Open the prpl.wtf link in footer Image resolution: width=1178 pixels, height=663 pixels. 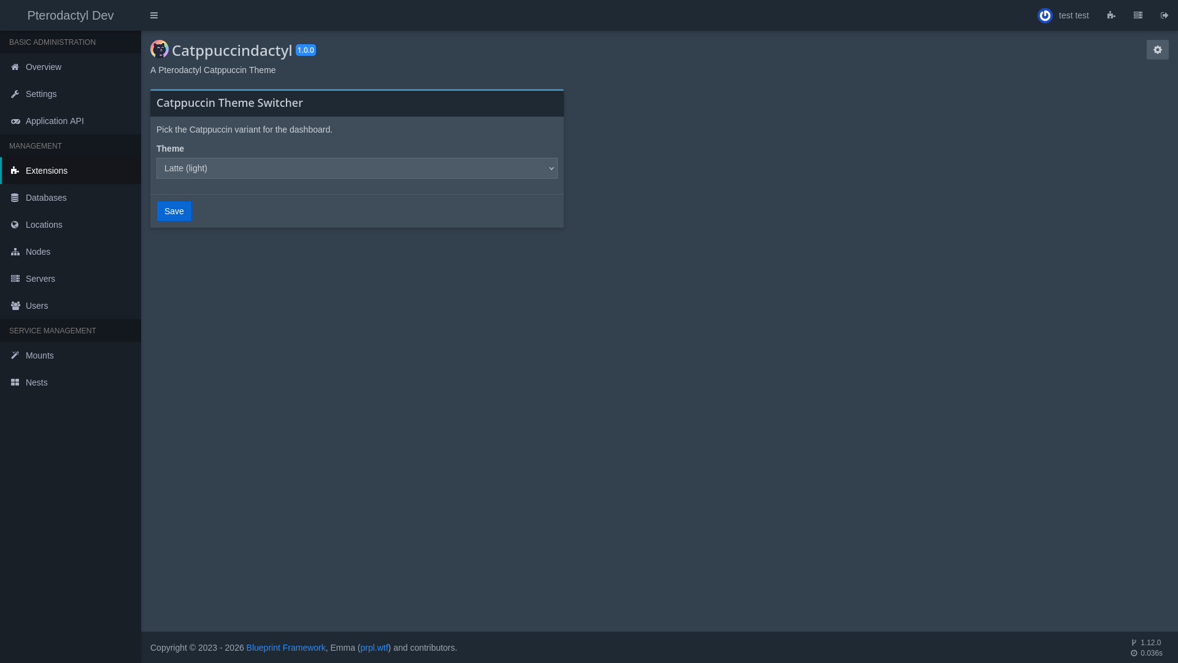(374, 648)
